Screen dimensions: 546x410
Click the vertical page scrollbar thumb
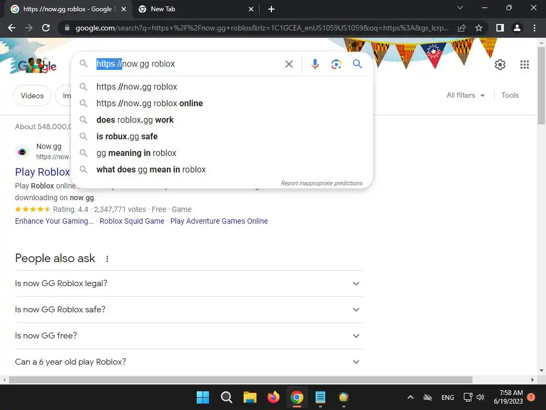tap(541, 85)
